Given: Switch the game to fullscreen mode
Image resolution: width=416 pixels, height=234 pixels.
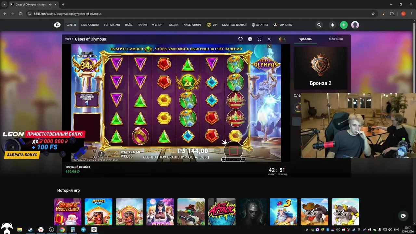Looking at the screenshot, I should point(259,39).
